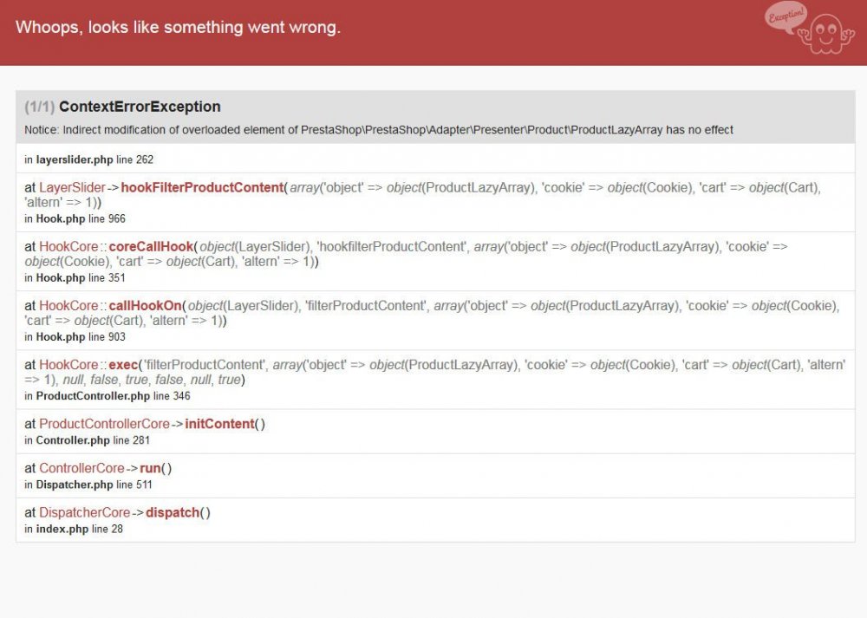Viewport: 867px width, 618px height.
Task: Click the HookCore exec method
Action: point(123,364)
